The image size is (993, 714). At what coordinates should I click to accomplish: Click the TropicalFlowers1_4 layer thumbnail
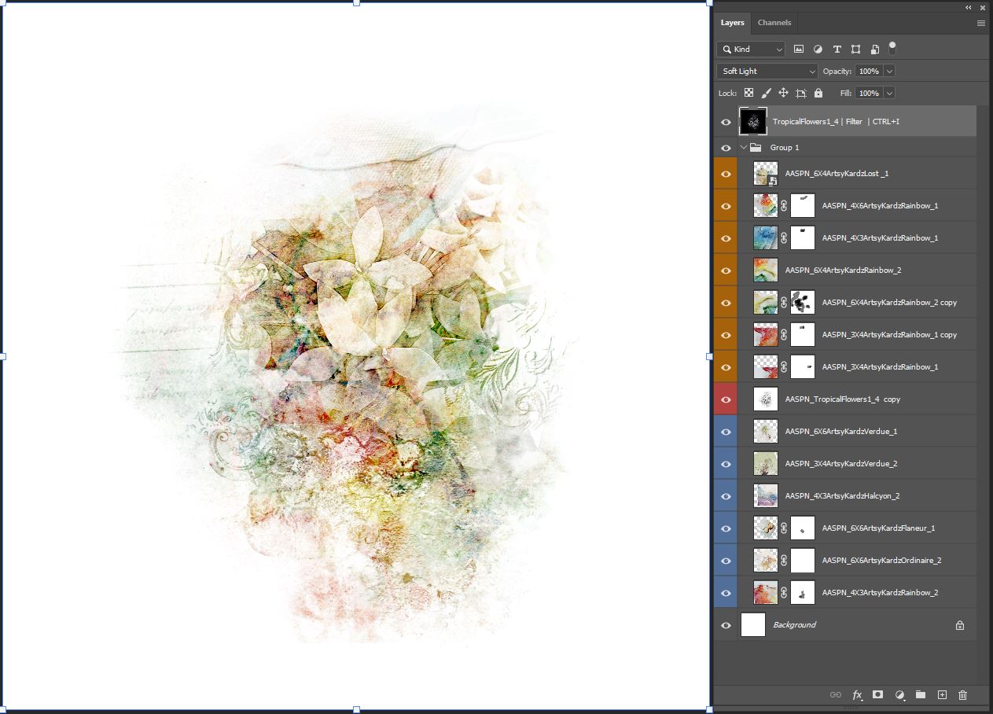click(753, 121)
